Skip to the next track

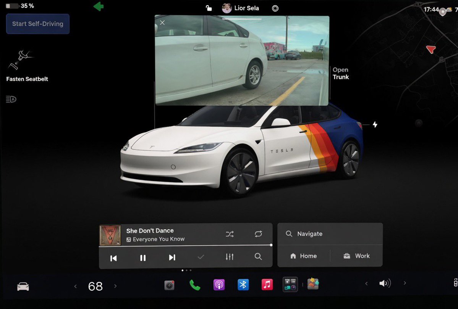point(172,257)
